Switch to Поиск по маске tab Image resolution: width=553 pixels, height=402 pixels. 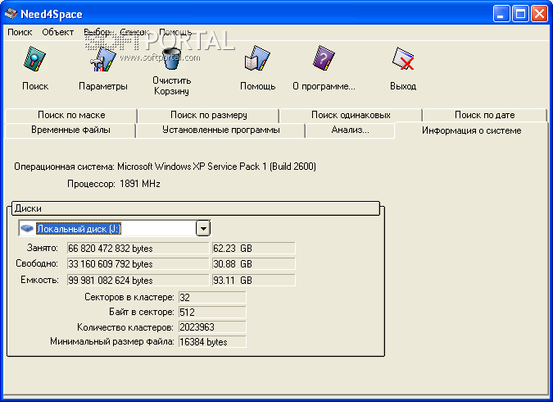(x=71, y=115)
